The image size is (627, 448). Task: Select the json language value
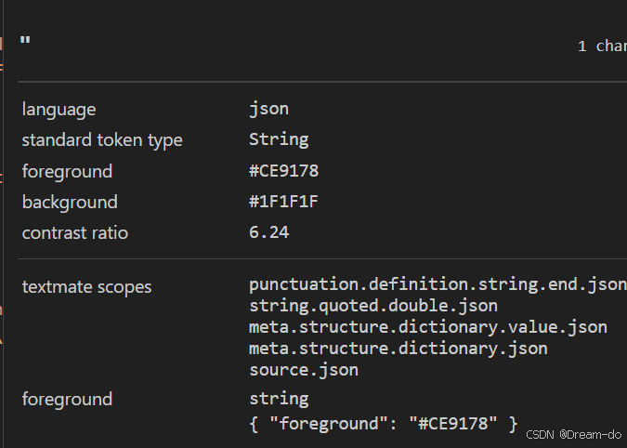[268, 109]
